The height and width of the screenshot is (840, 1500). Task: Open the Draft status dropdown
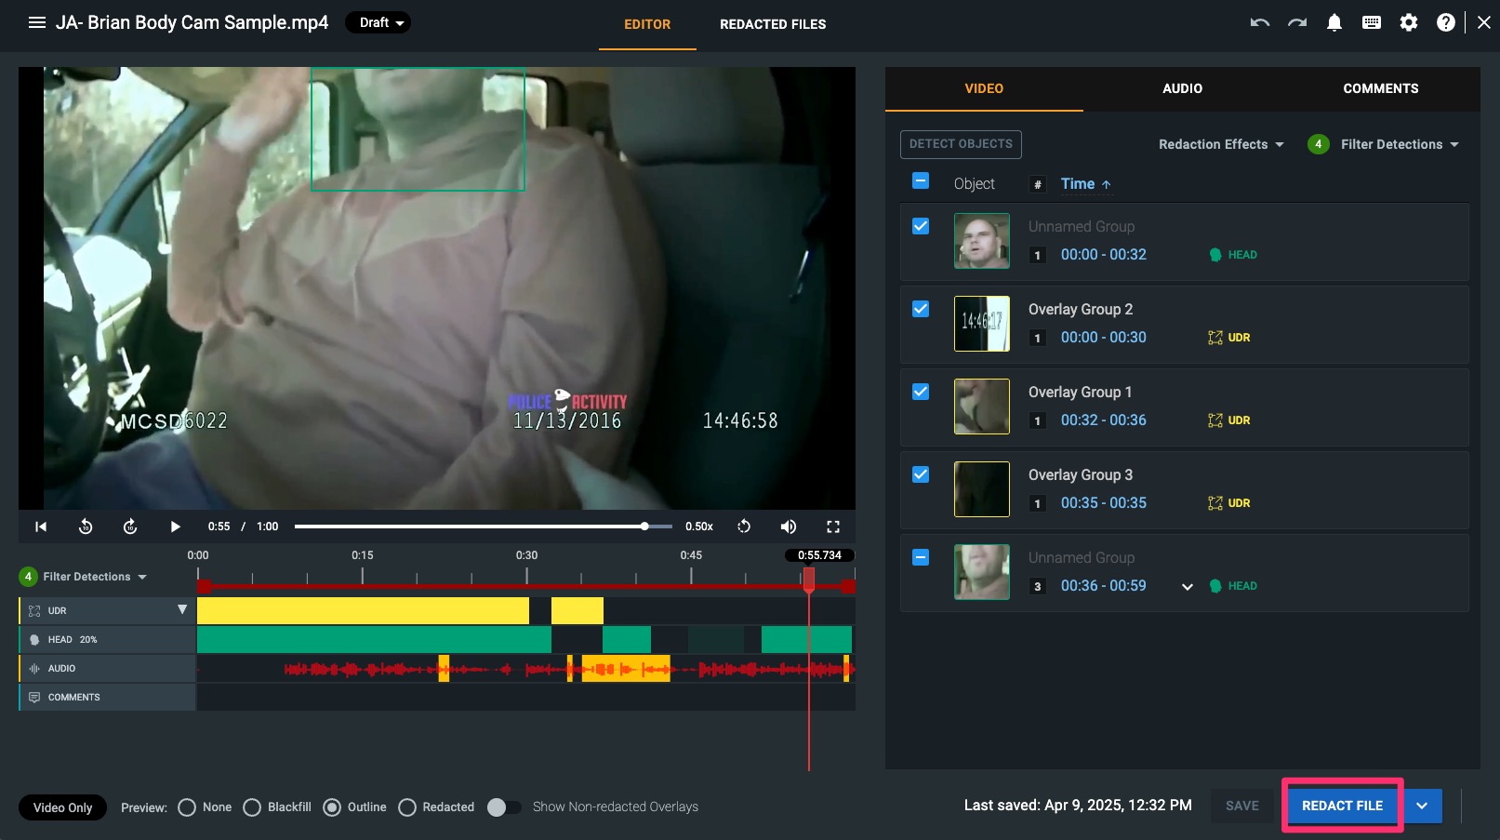click(x=378, y=22)
